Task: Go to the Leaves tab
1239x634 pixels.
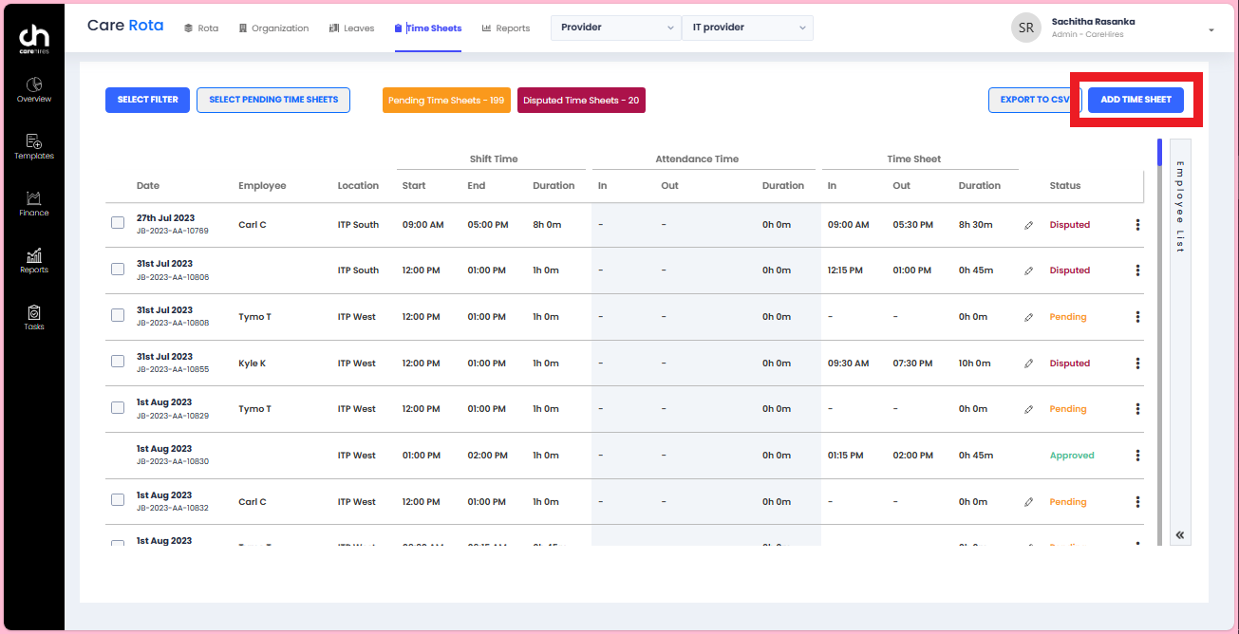Action: (352, 28)
